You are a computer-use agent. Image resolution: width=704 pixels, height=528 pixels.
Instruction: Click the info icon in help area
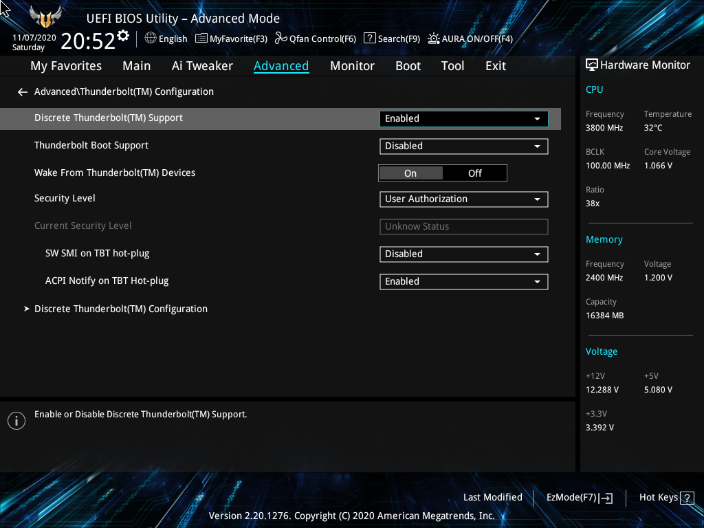coord(16,421)
